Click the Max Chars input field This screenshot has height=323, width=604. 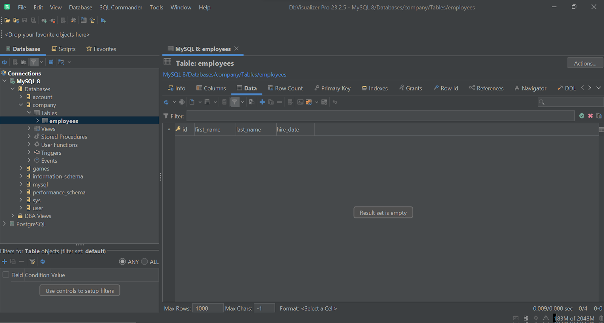[x=264, y=308]
